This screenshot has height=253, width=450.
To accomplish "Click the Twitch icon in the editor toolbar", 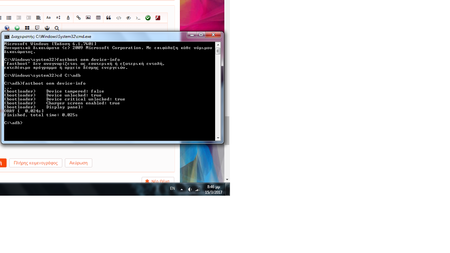I will point(37,28).
